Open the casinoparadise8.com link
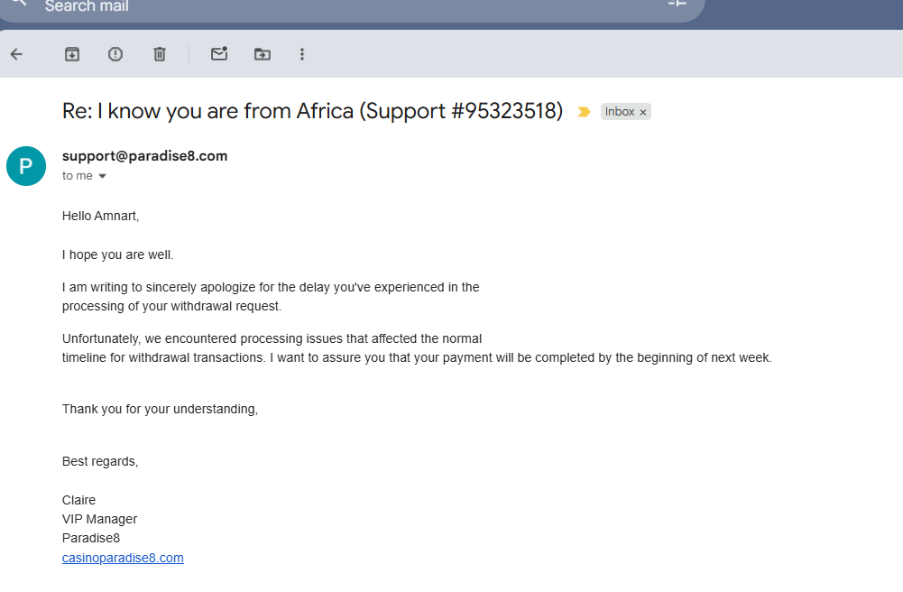The image size is (903, 592). (x=123, y=558)
